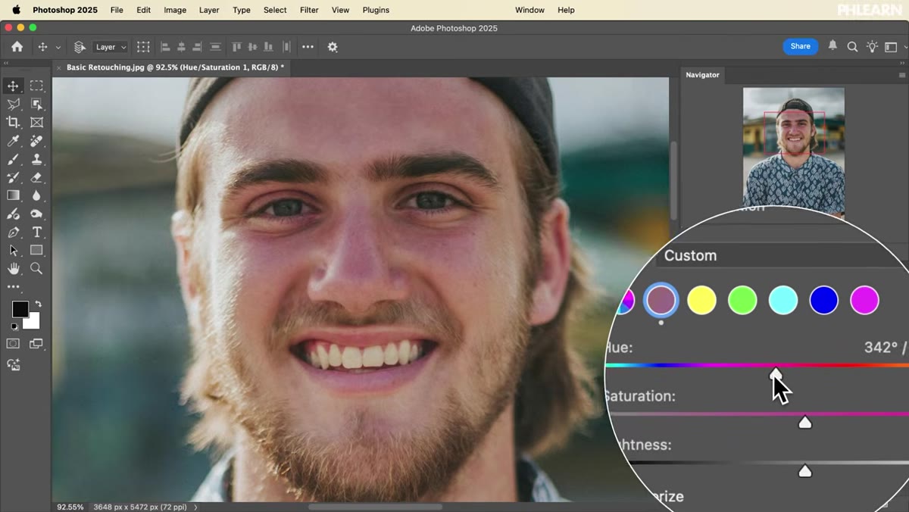Toggle Quick Mask mode

pyautogui.click(x=13, y=343)
